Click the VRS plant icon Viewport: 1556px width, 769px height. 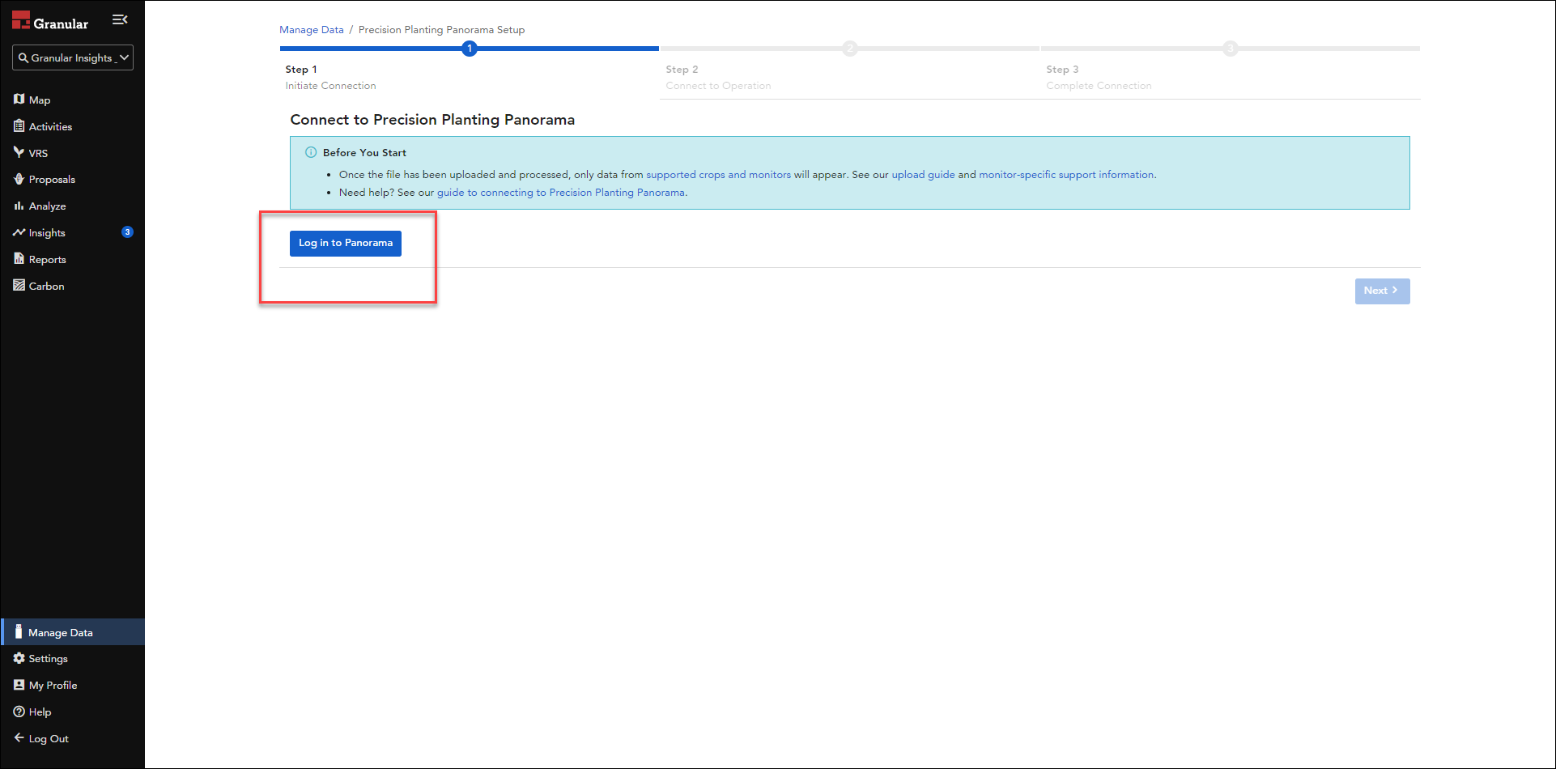[19, 152]
